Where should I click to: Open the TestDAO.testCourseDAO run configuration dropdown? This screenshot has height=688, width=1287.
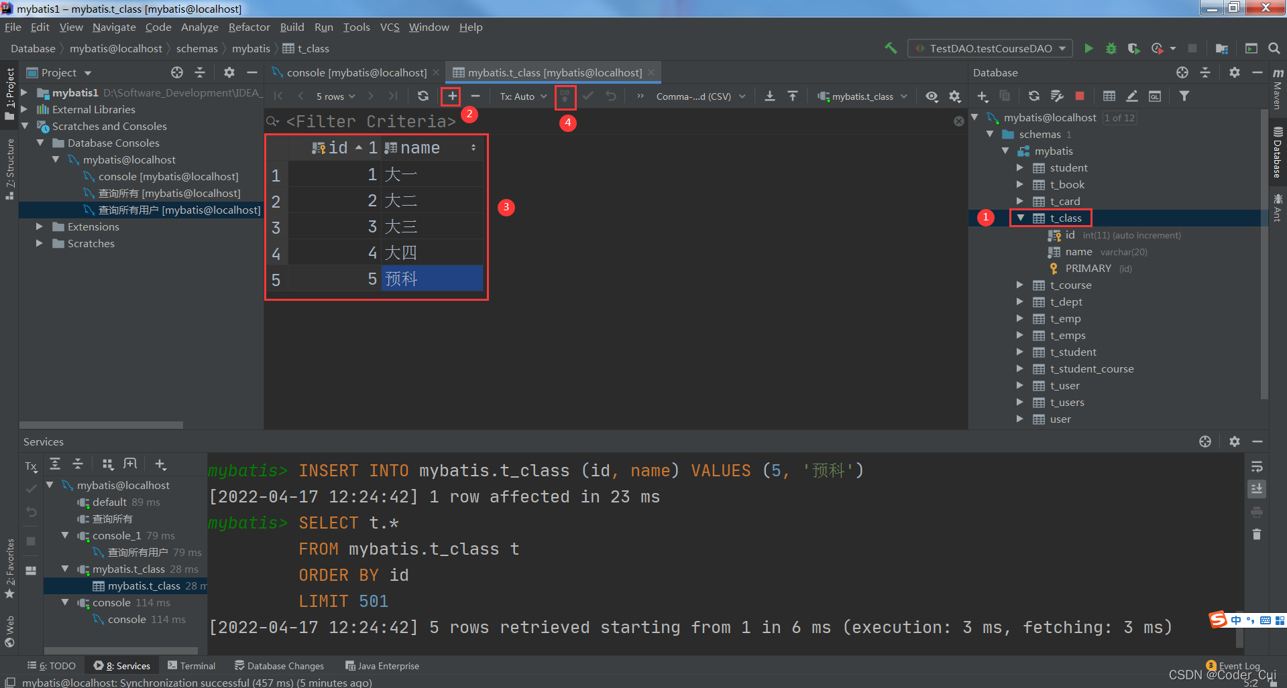click(x=991, y=48)
